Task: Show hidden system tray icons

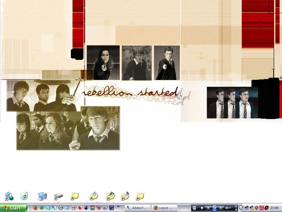Action: (x=241, y=208)
